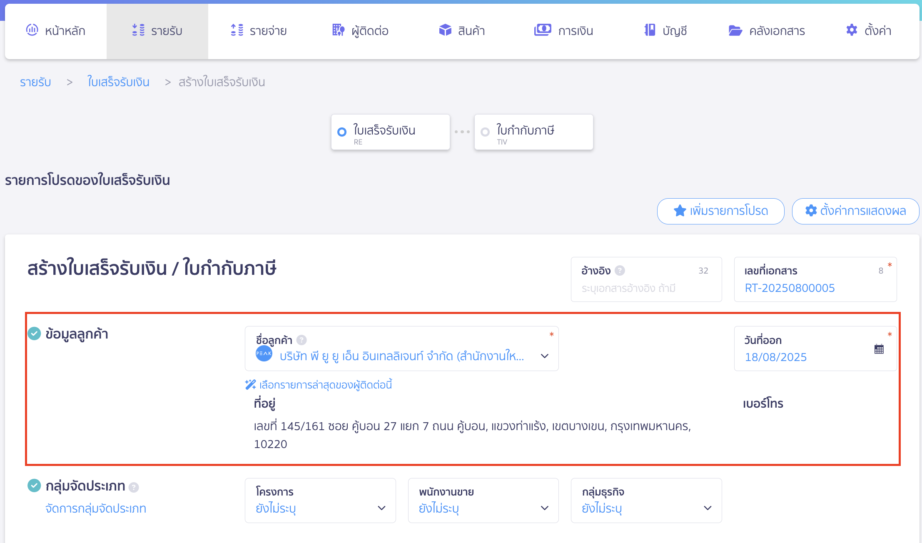Click the เพิ่มรายการโปรด button
922x543 pixels.
point(721,211)
